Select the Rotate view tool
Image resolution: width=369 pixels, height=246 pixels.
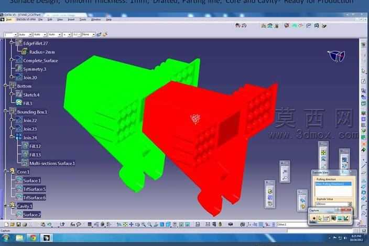point(137,224)
